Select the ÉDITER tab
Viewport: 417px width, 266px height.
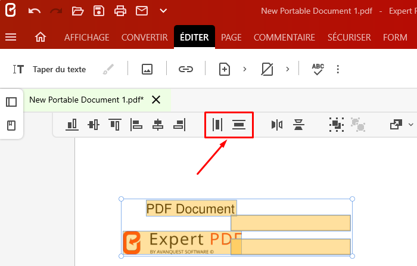[x=194, y=37]
